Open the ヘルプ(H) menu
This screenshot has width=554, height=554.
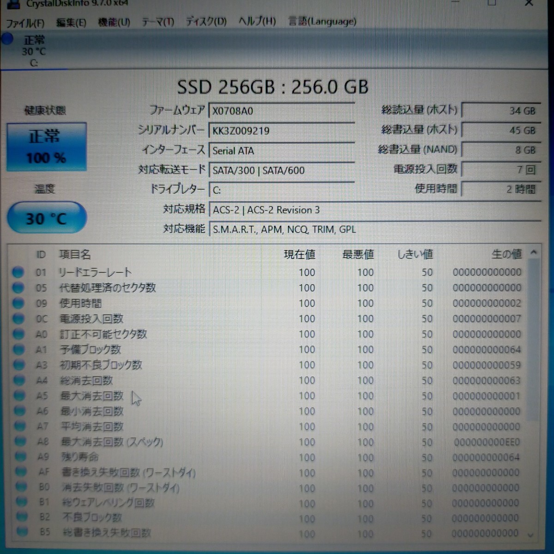(257, 21)
